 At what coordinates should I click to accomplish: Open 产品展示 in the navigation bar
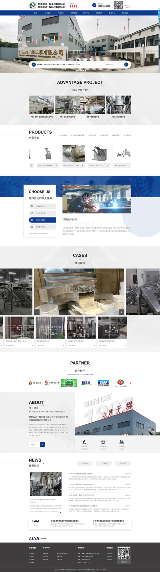(61, 13)
